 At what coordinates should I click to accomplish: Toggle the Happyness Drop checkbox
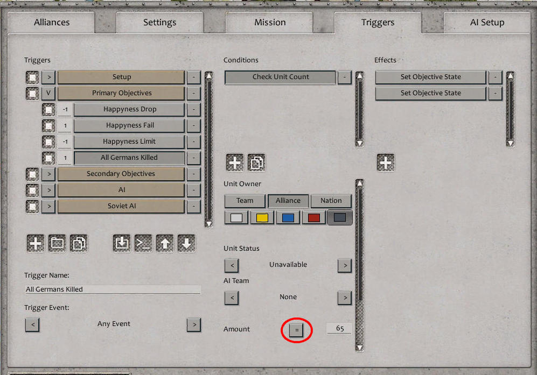coord(48,110)
